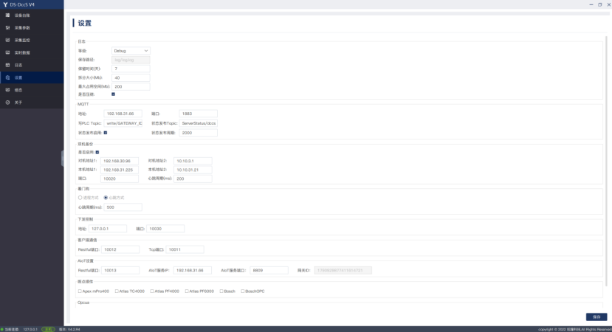Click the MQTT address field 192.168.31.66

click(123, 114)
